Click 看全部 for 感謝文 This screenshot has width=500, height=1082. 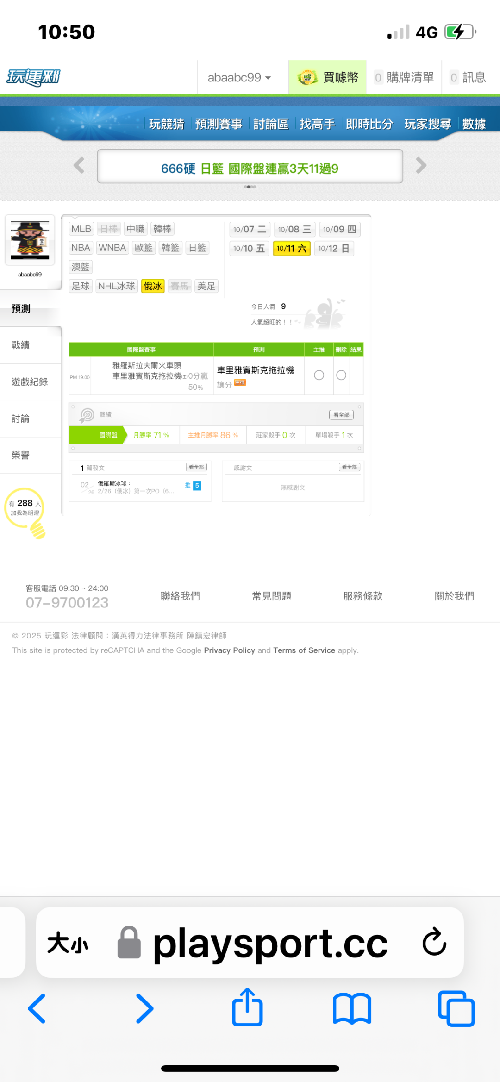coord(350,467)
